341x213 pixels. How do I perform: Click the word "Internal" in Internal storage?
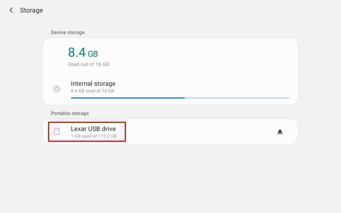tap(82, 84)
